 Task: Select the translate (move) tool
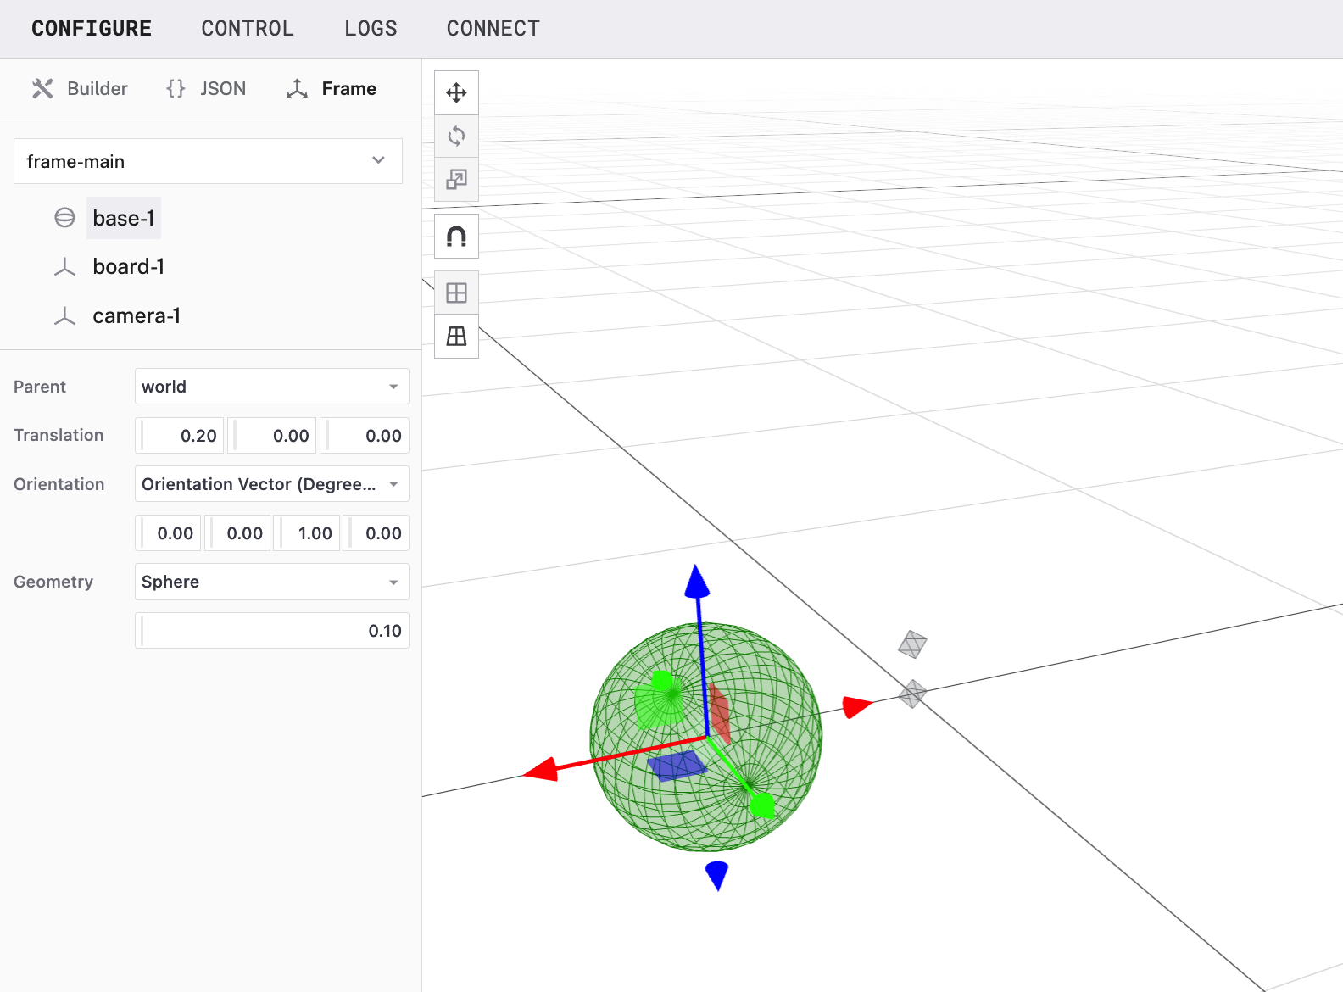tap(456, 92)
